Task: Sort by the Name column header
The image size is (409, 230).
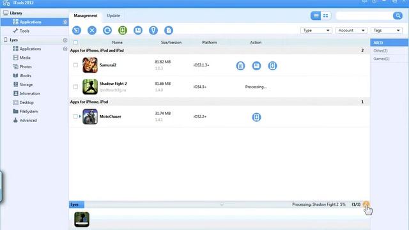Action: pyautogui.click(x=117, y=42)
